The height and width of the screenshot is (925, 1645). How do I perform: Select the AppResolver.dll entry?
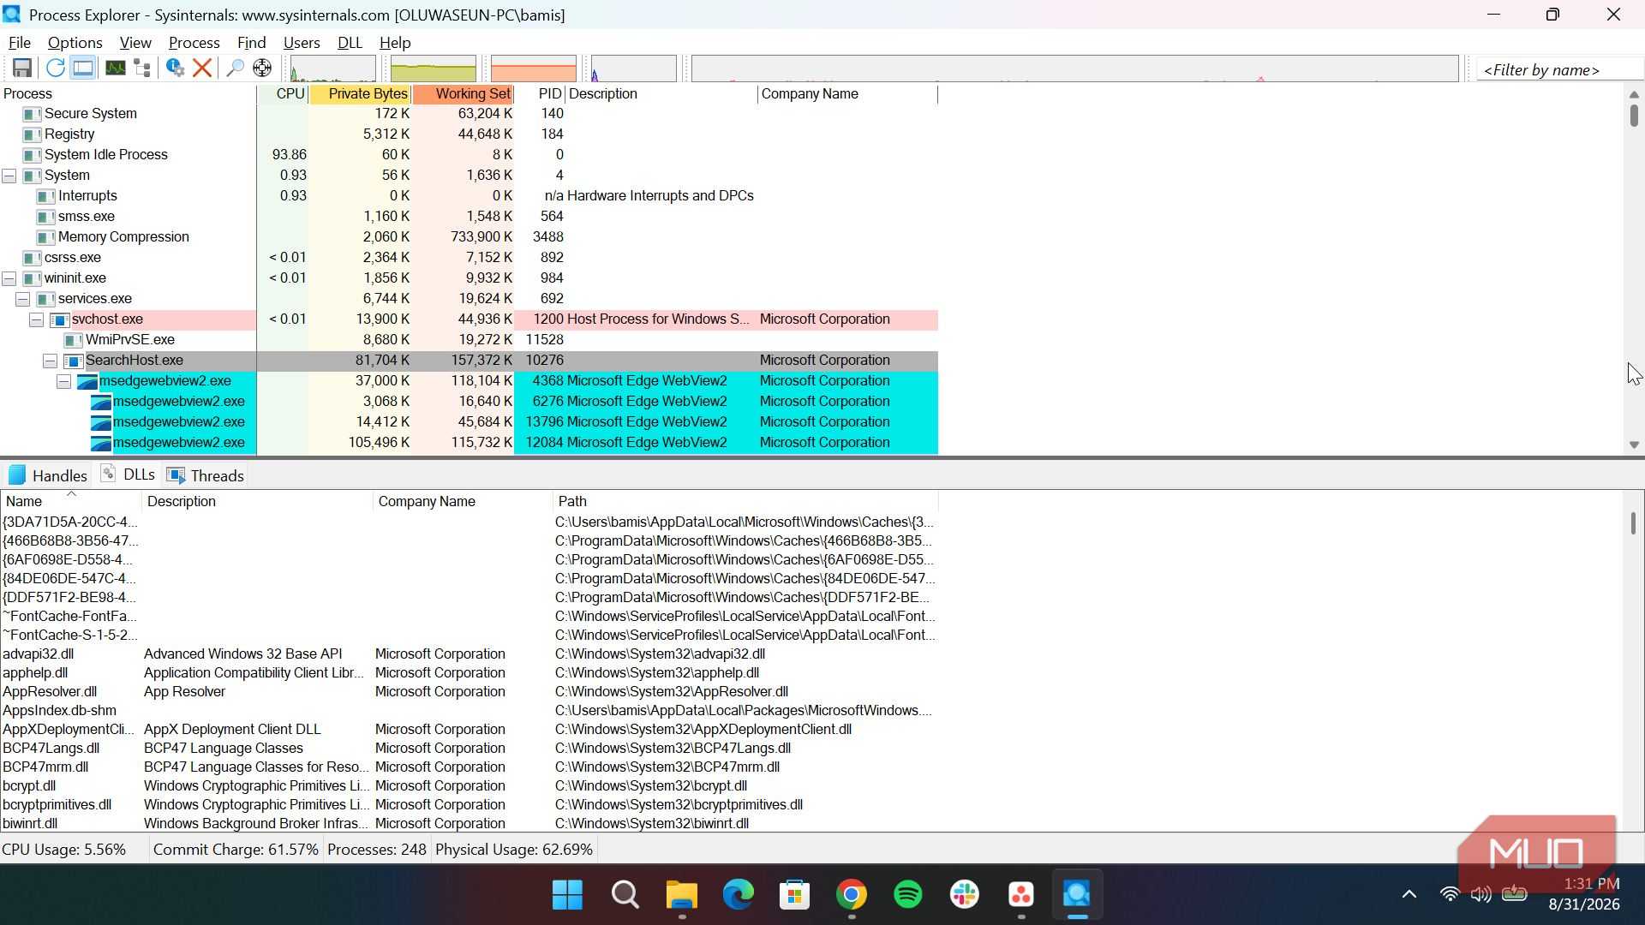[469, 692]
